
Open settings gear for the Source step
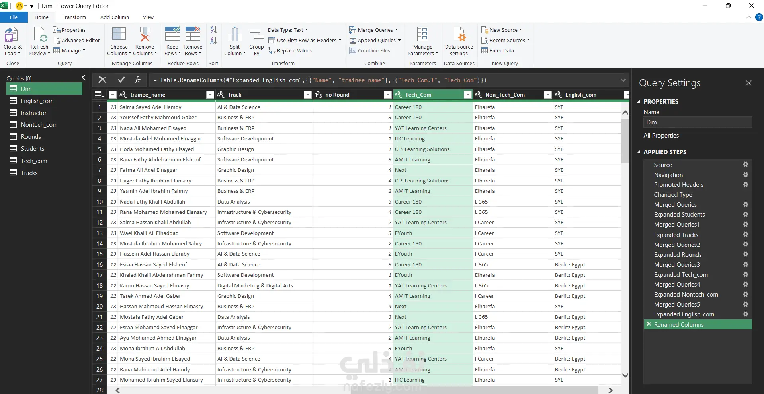[746, 165]
